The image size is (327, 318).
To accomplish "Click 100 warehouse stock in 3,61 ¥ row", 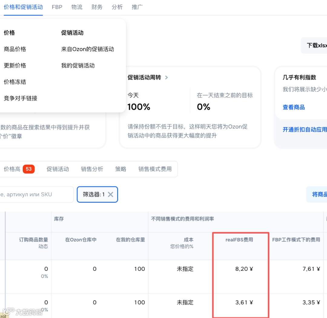I will coord(140,302).
